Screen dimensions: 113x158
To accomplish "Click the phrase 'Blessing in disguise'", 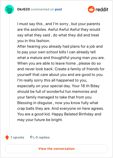I will (35, 103).
